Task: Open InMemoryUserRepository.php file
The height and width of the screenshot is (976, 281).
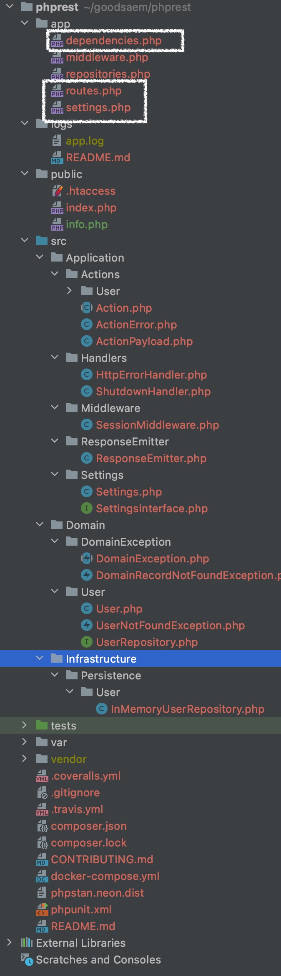Action: point(188,709)
